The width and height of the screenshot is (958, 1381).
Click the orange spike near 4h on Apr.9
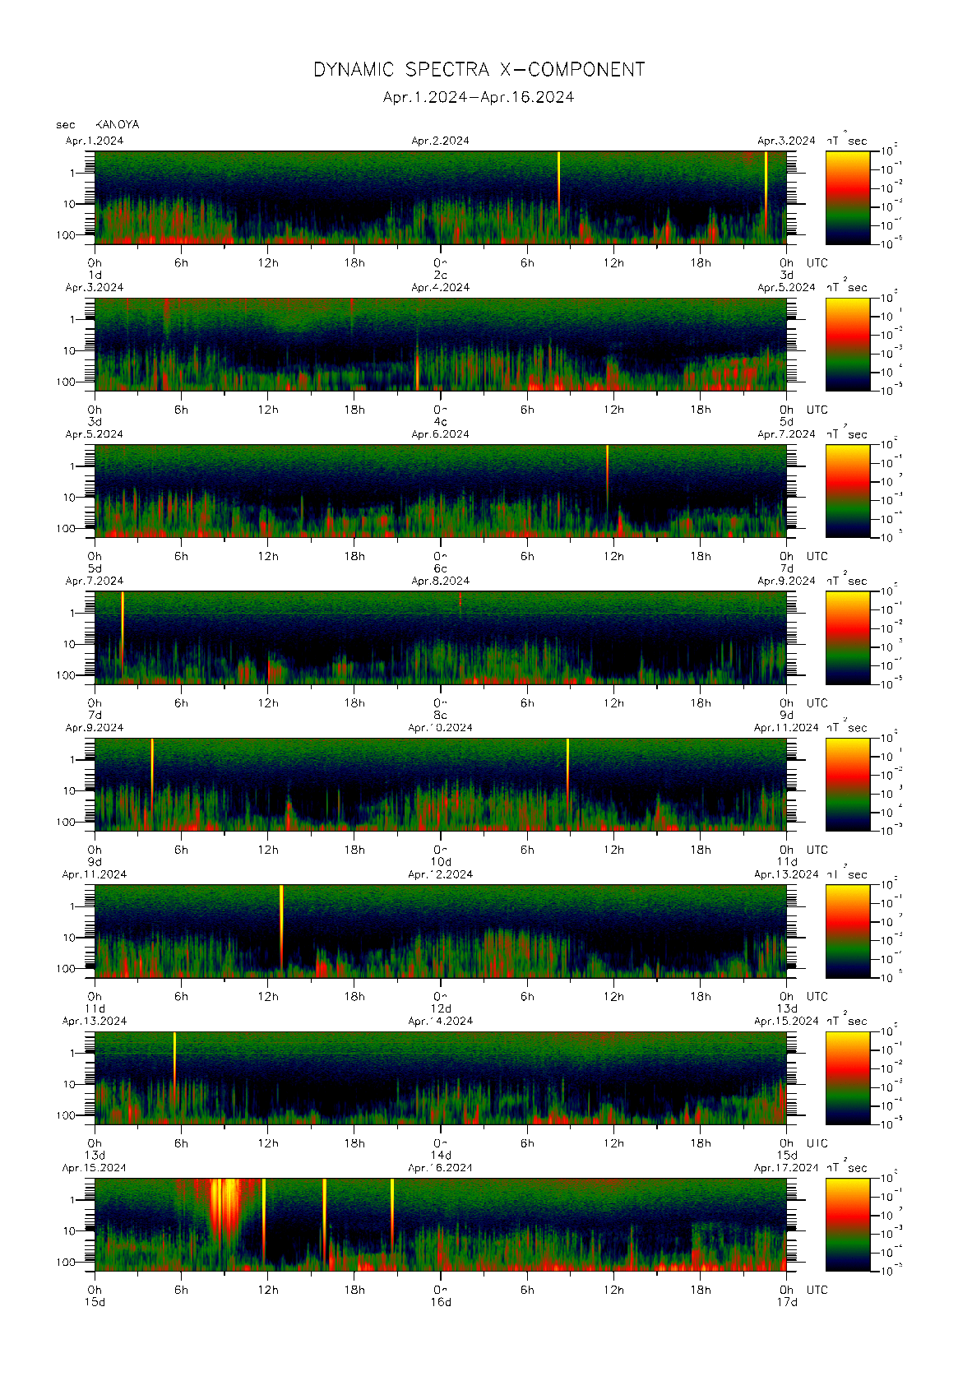pos(152,777)
